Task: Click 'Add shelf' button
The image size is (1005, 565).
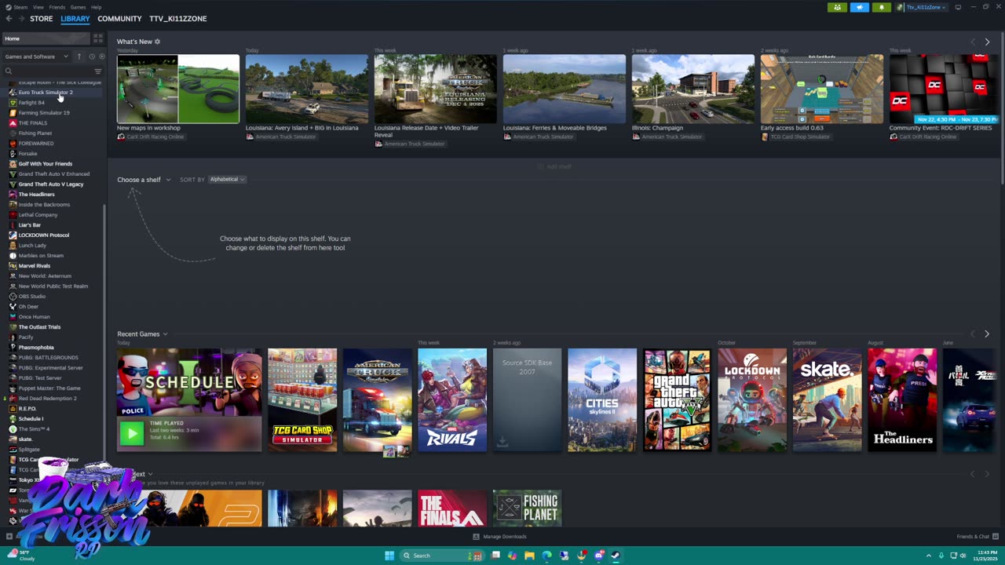Action: coord(555,166)
